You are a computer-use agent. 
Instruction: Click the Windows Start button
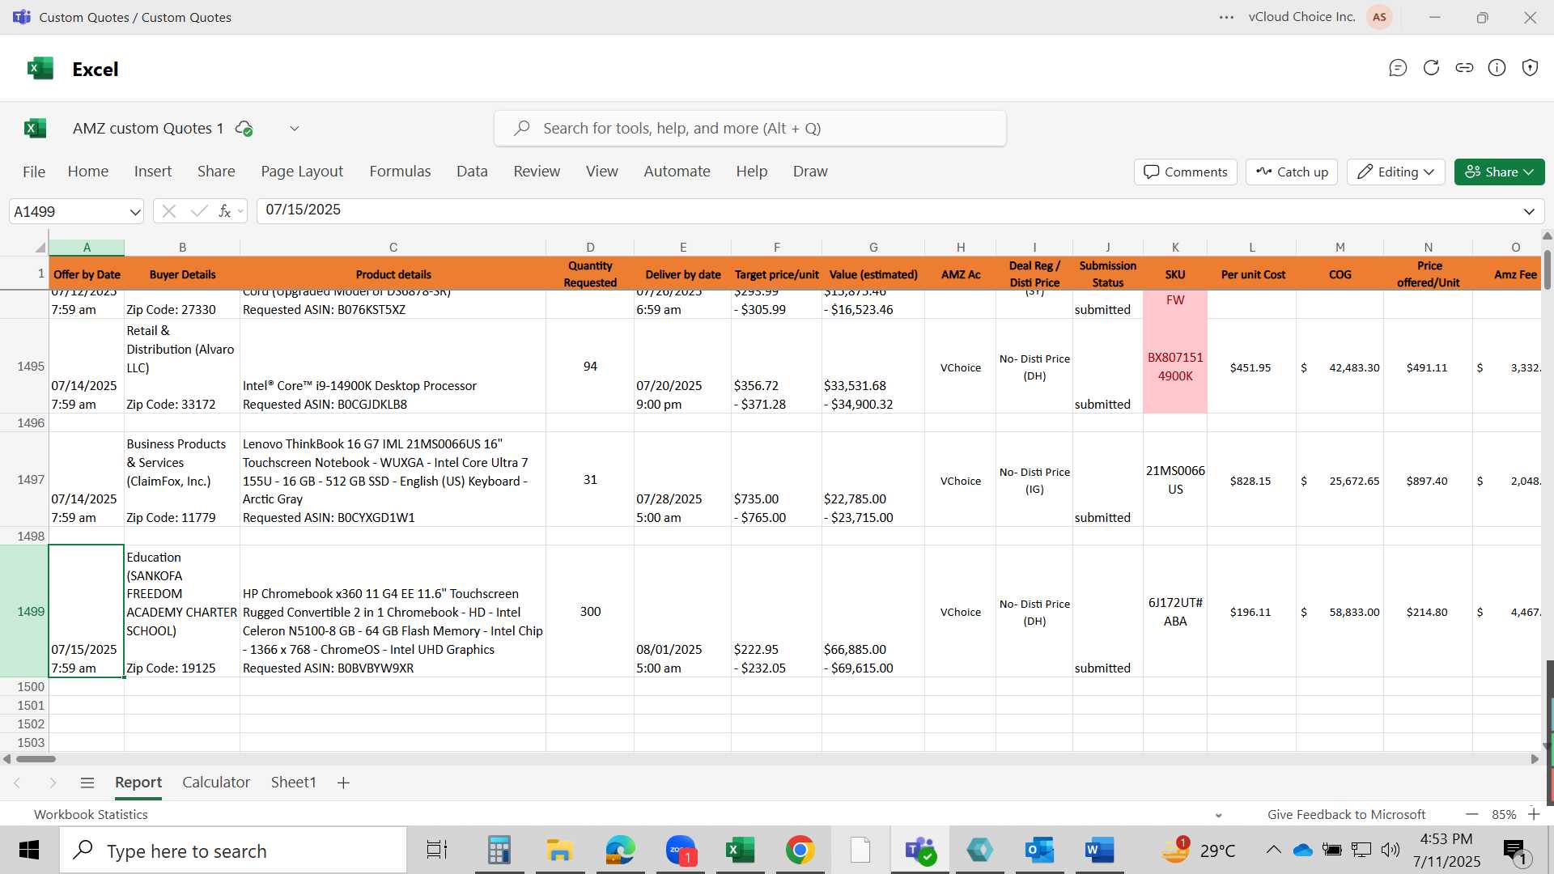(x=29, y=851)
